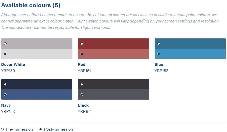Click the YBP154 colour code
This screenshot has height=132, width=227.
85,112
